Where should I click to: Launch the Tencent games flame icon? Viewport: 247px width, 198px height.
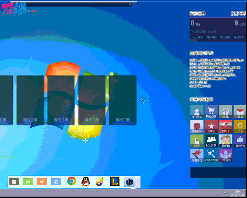100,182
